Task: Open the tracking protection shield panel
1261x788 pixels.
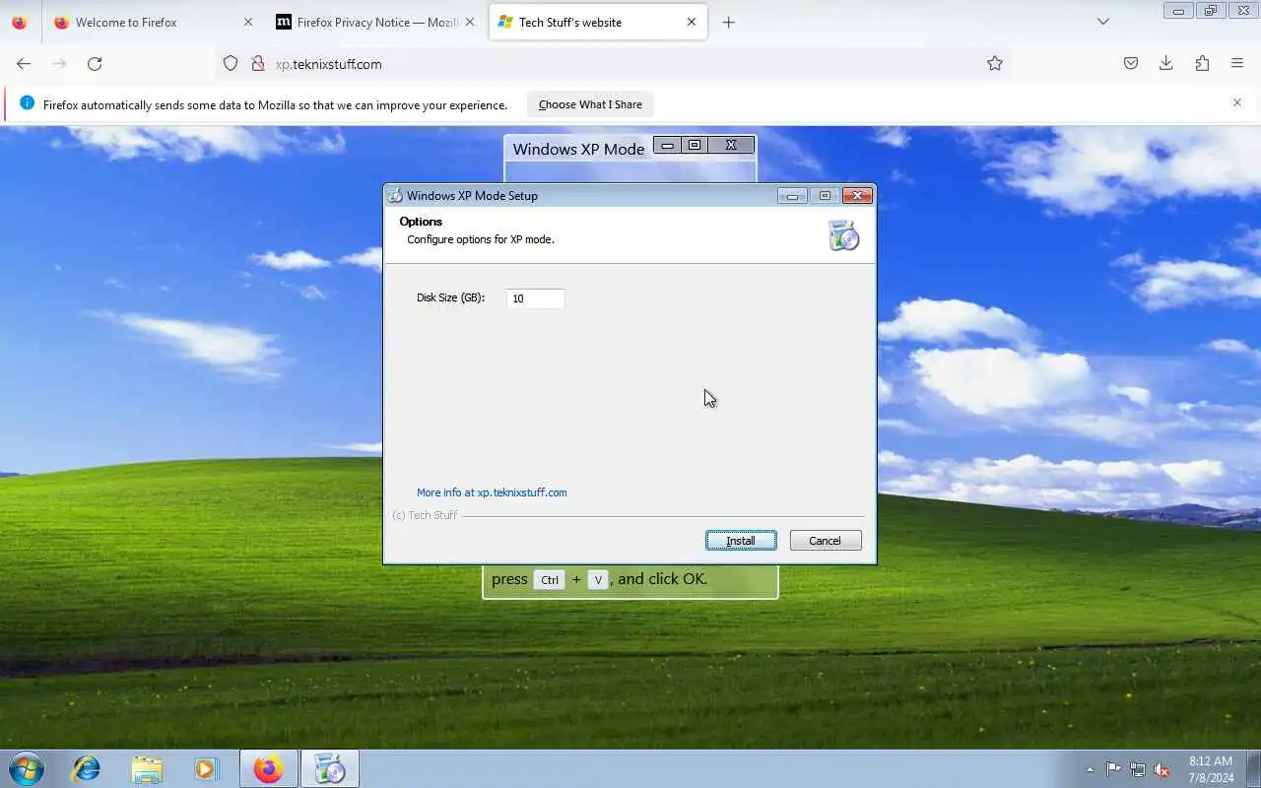Action: [231, 63]
